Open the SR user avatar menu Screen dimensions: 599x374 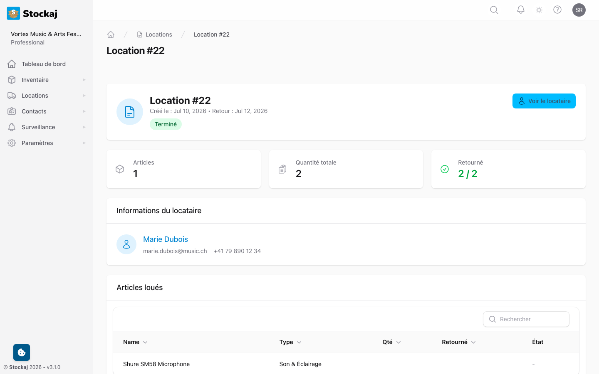pos(579,10)
